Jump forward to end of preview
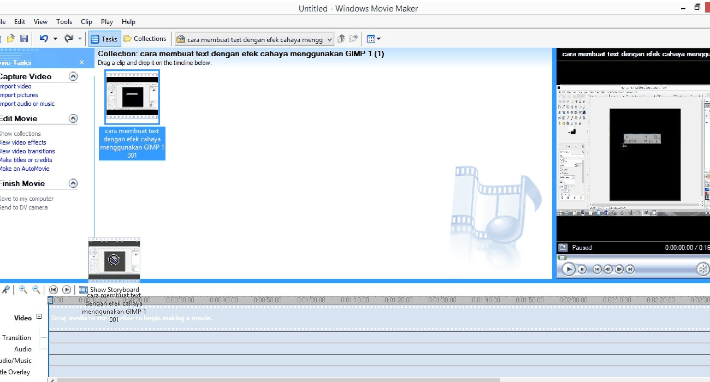The height and width of the screenshot is (382, 710). coord(630,269)
